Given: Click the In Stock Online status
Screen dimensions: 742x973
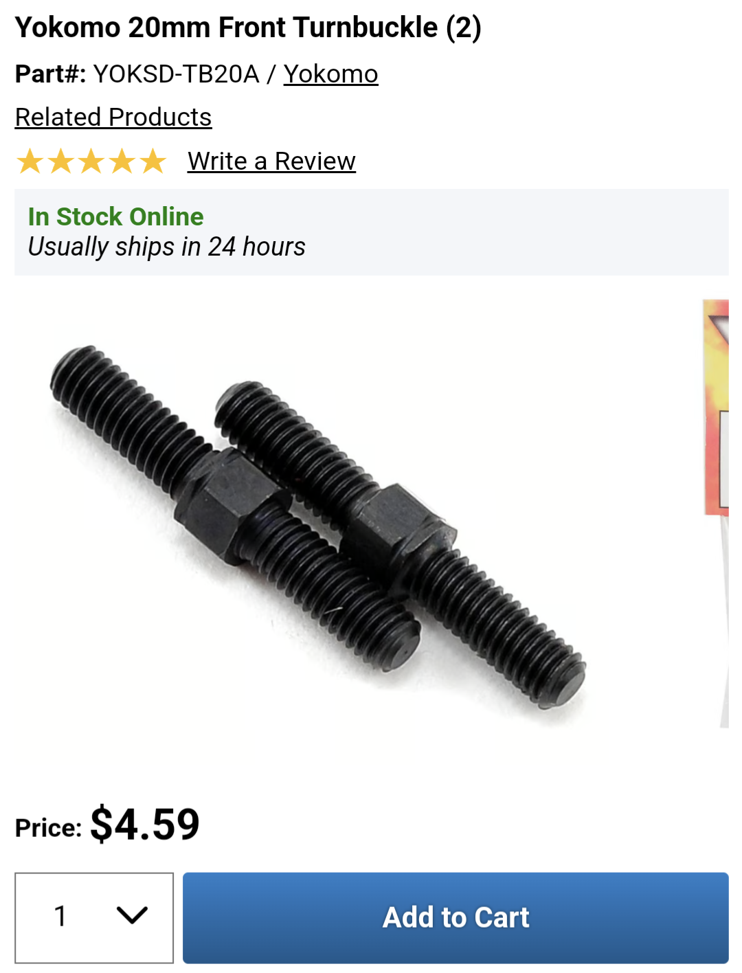Looking at the screenshot, I should point(115,216).
